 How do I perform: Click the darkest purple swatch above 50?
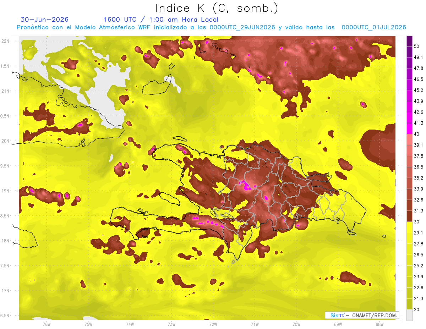click(409, 41)
